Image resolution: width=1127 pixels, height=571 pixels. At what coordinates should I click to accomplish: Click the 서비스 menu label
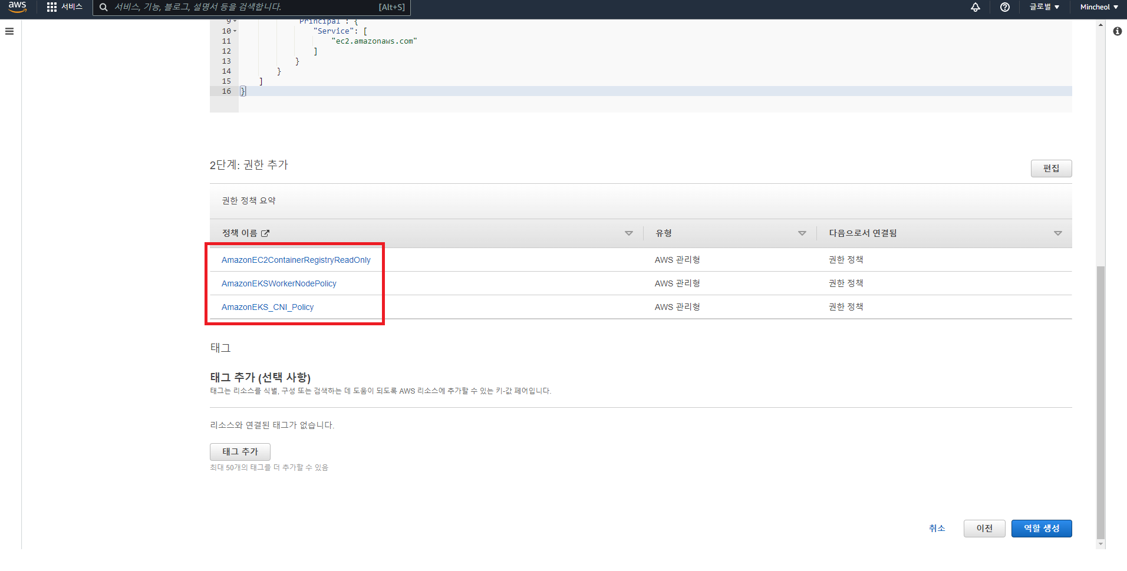click(72, 7)
